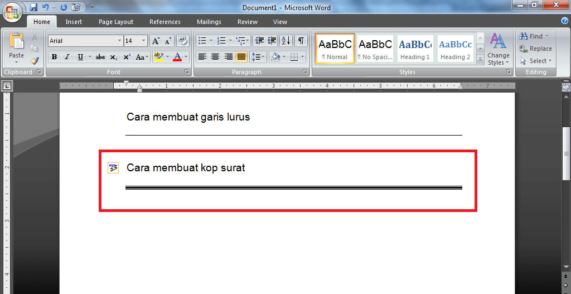Open the multilevel list menu
The image size is (571, 294).
coord(242,40)
